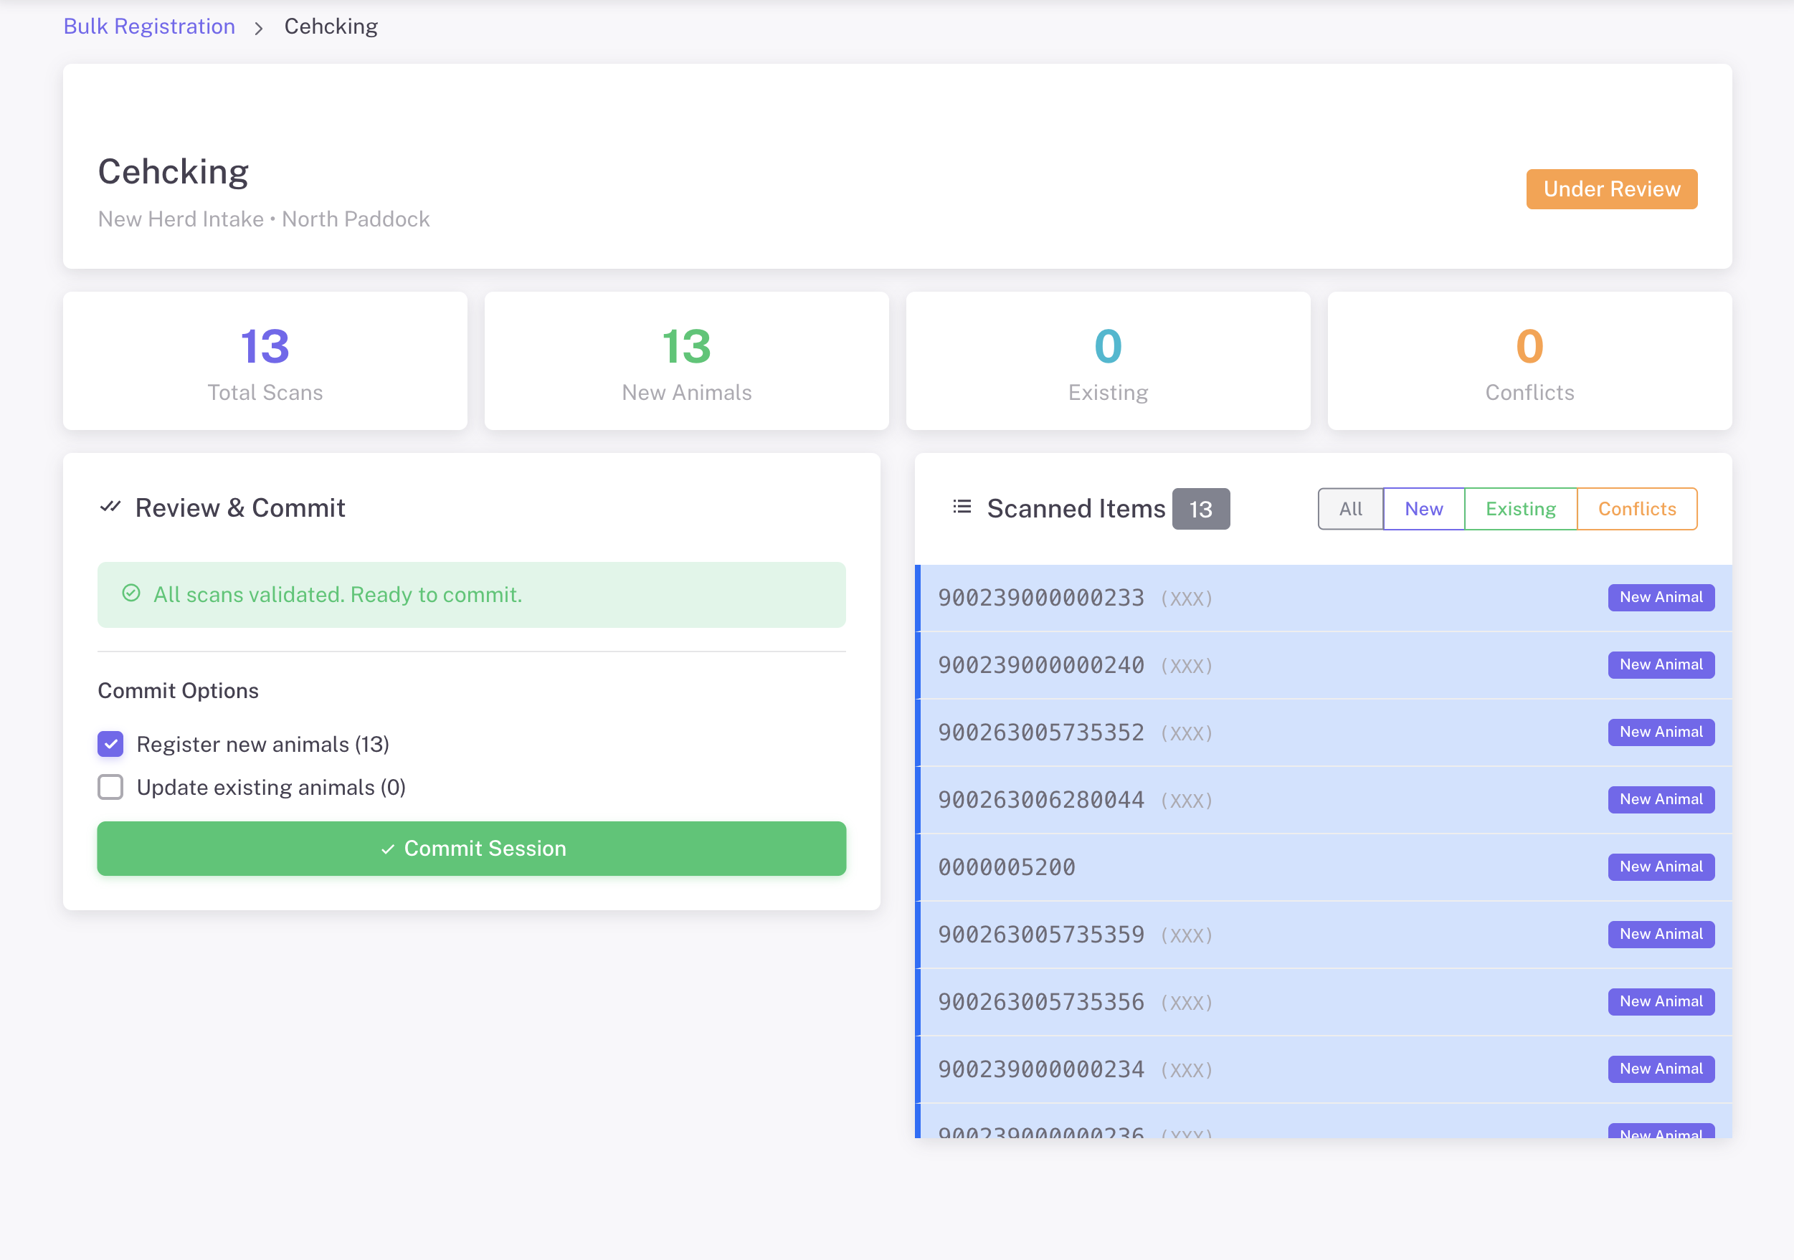
Task: Enable Update existing animals option
Action: (110, 787)
